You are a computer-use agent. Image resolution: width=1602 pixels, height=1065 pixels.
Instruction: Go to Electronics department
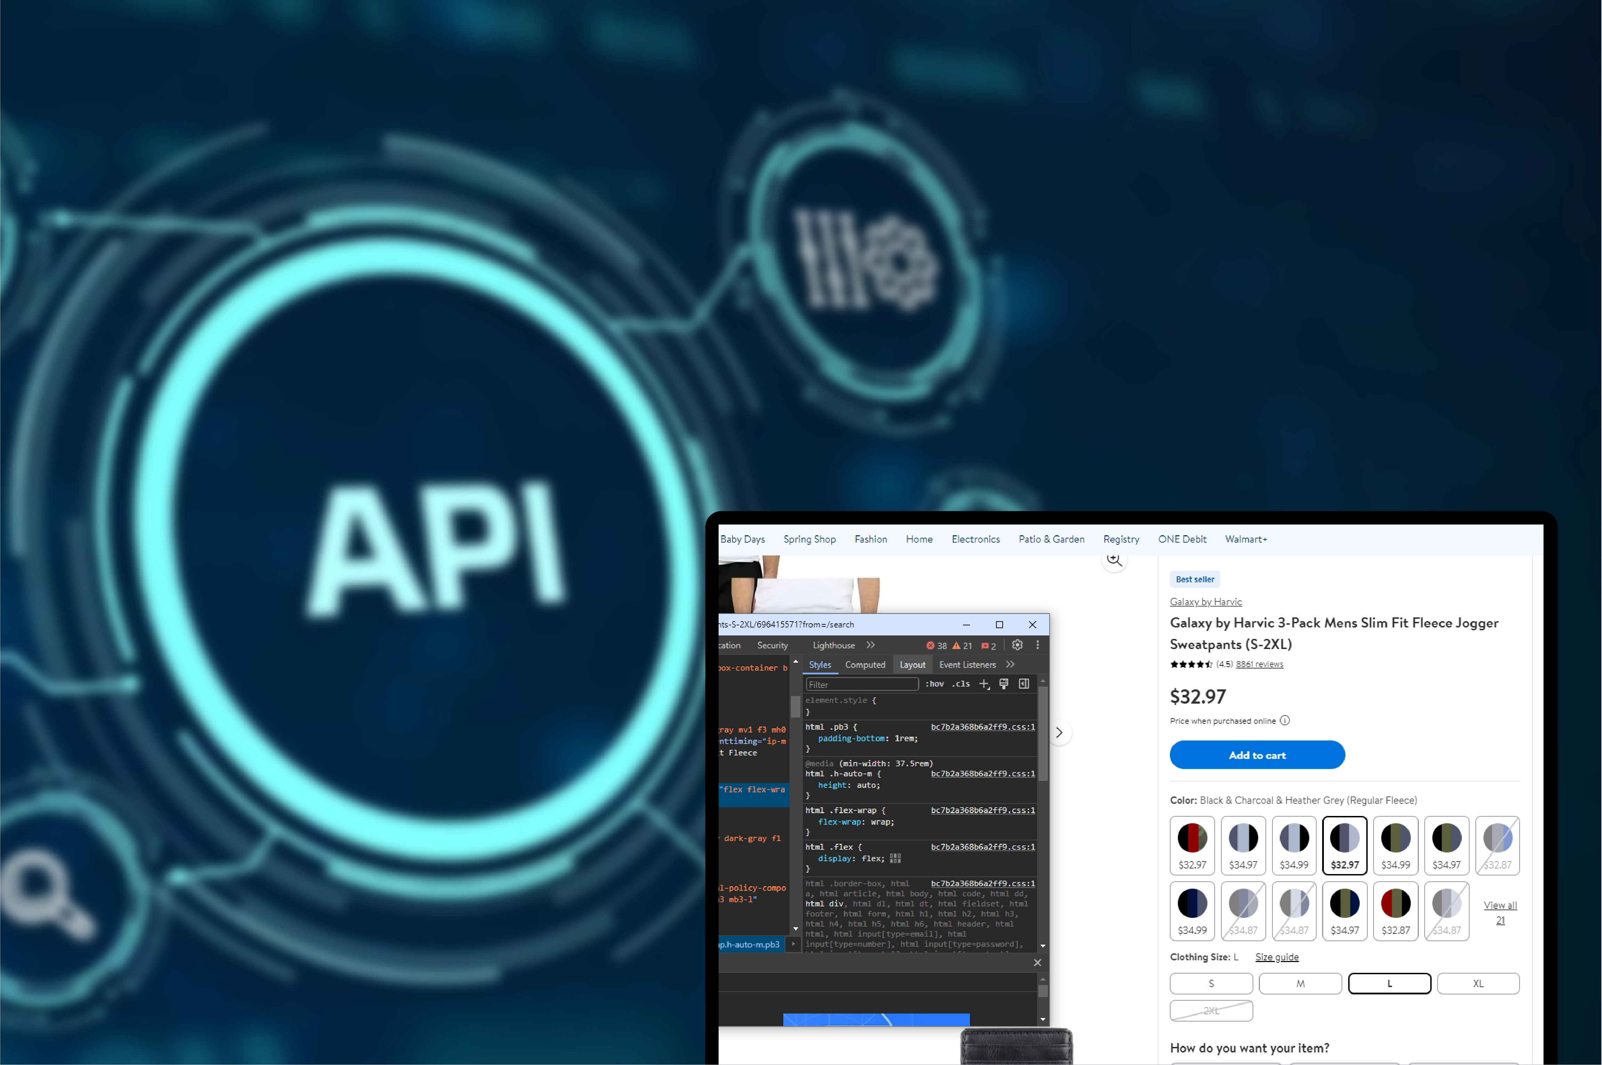pyautogui.click(x=976, y=539)
